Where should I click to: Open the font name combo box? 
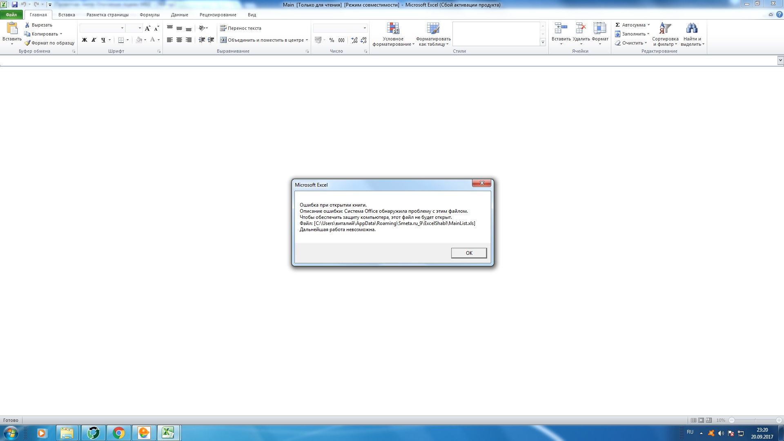[102, 28]
